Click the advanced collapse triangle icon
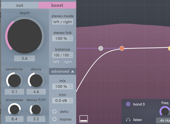 (73, 71)
